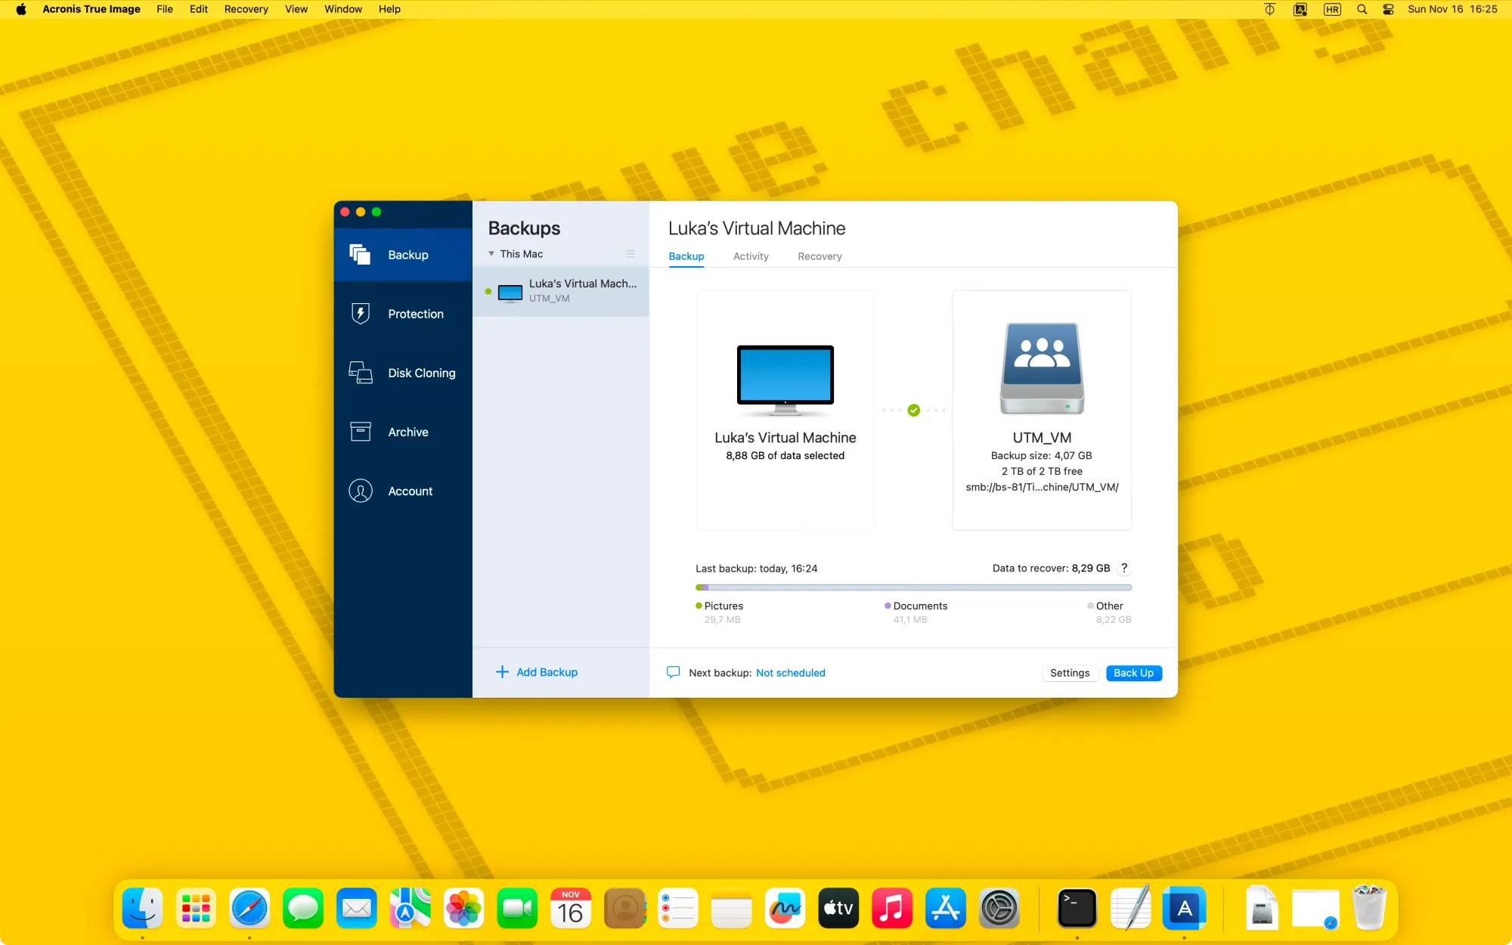This screenshot has width=1512, height=945.
Task: Open the Recovery menu in the menu bar
Action: point(246,9)
